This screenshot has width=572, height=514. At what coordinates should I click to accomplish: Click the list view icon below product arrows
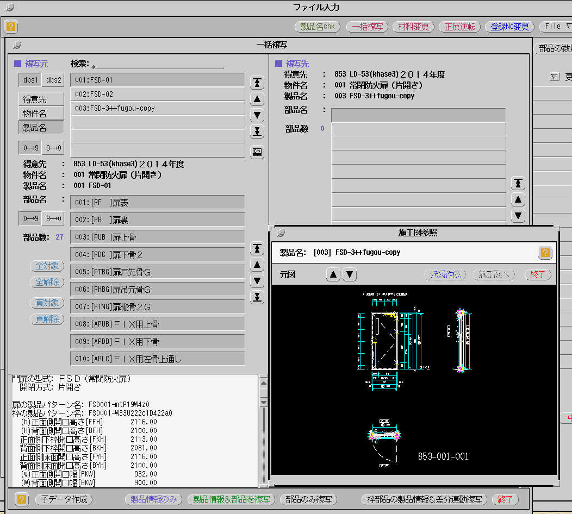pyautogui.click(x=257, y=152)
